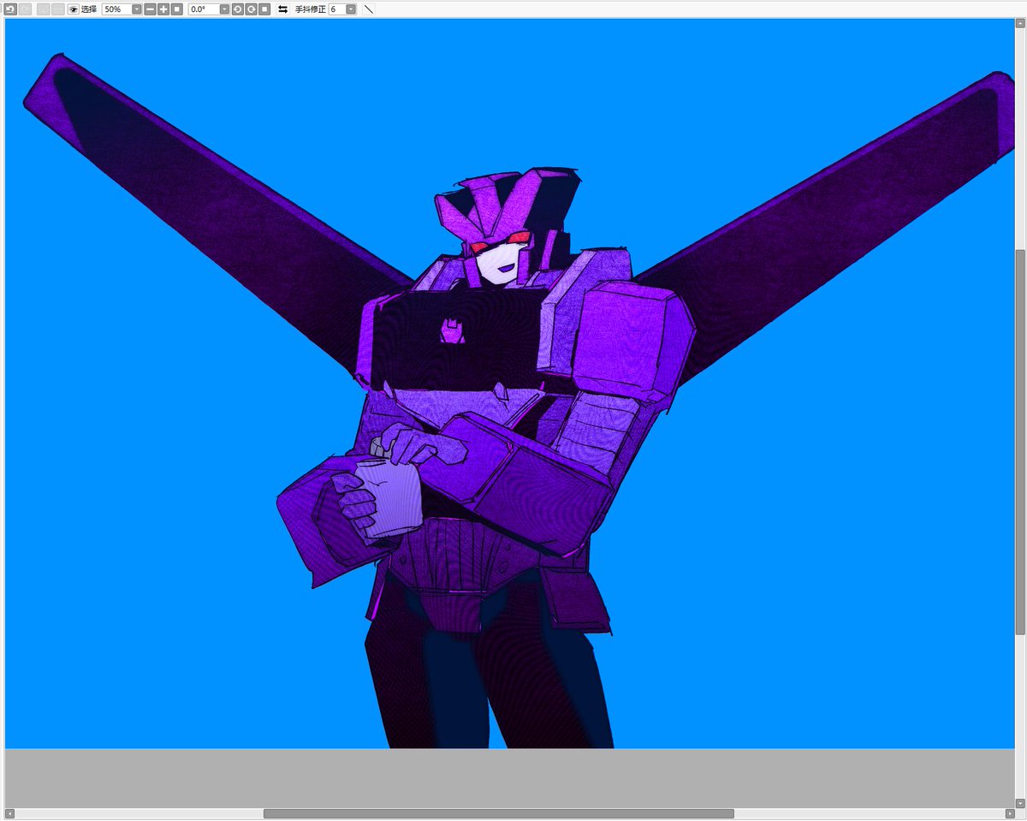Reset canvas rotation square icon
The image size is (1027, 821).
click(x=264, y=9)
